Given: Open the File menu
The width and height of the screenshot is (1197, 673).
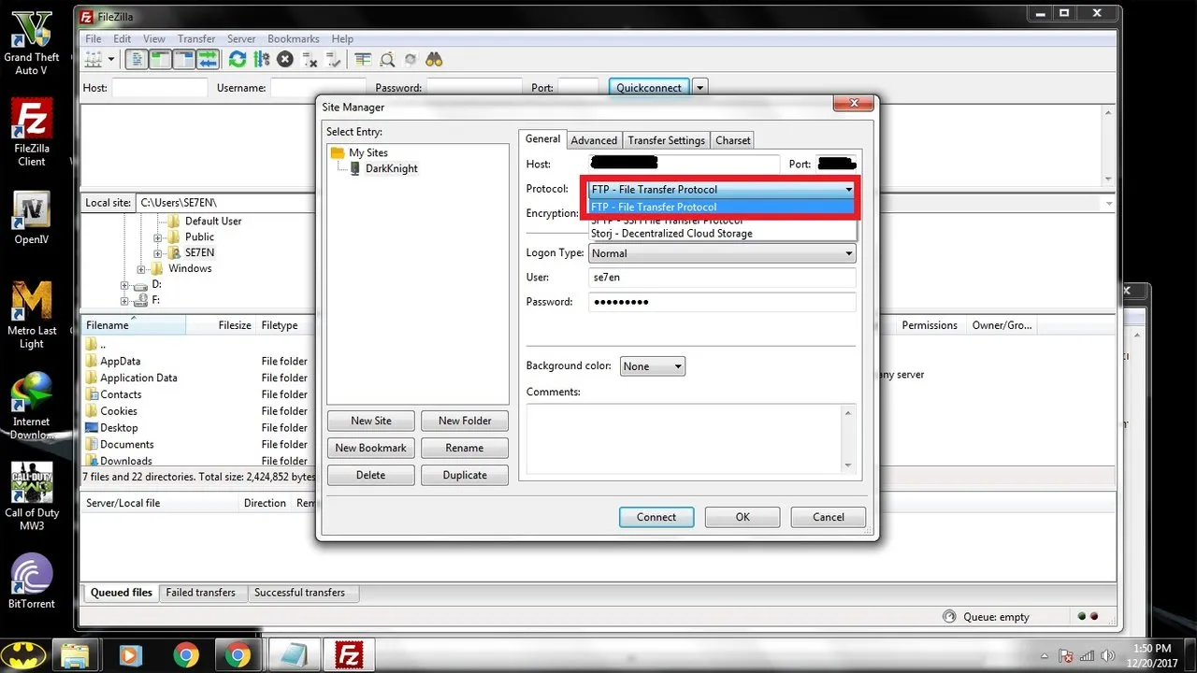Looking at the screenshot, I should 94,39.
